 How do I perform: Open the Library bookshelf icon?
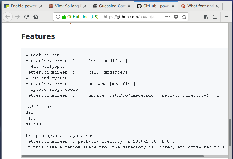[206, 17]
